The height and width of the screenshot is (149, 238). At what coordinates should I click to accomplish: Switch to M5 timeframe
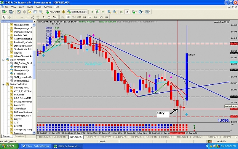pos(68,17)
